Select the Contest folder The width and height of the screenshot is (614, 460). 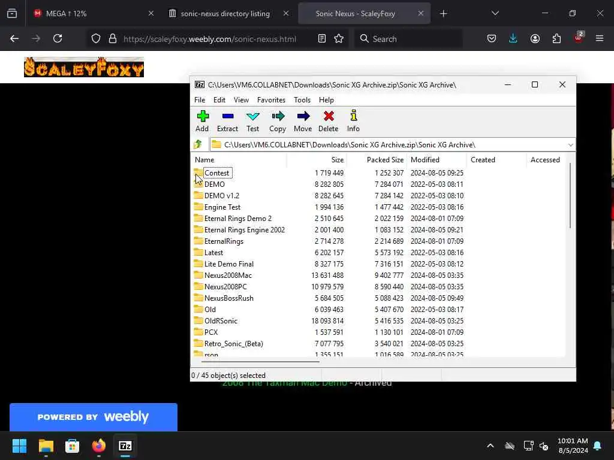pyautogui.click(x=216, y=173)
